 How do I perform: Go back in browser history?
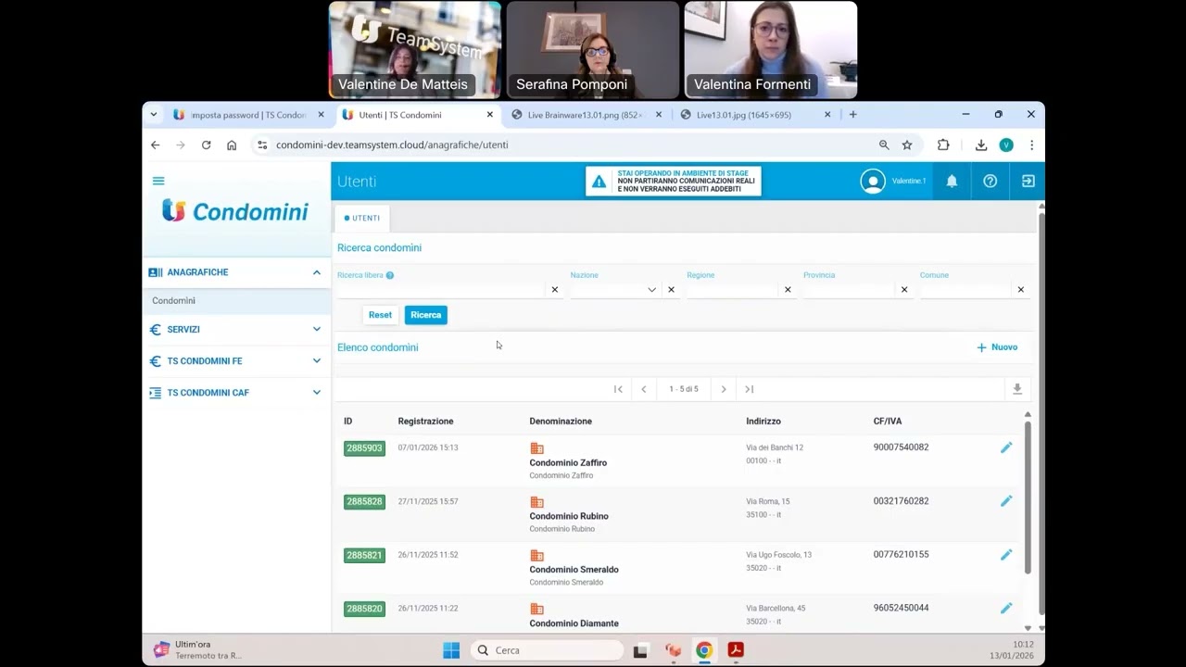(156, 145)
